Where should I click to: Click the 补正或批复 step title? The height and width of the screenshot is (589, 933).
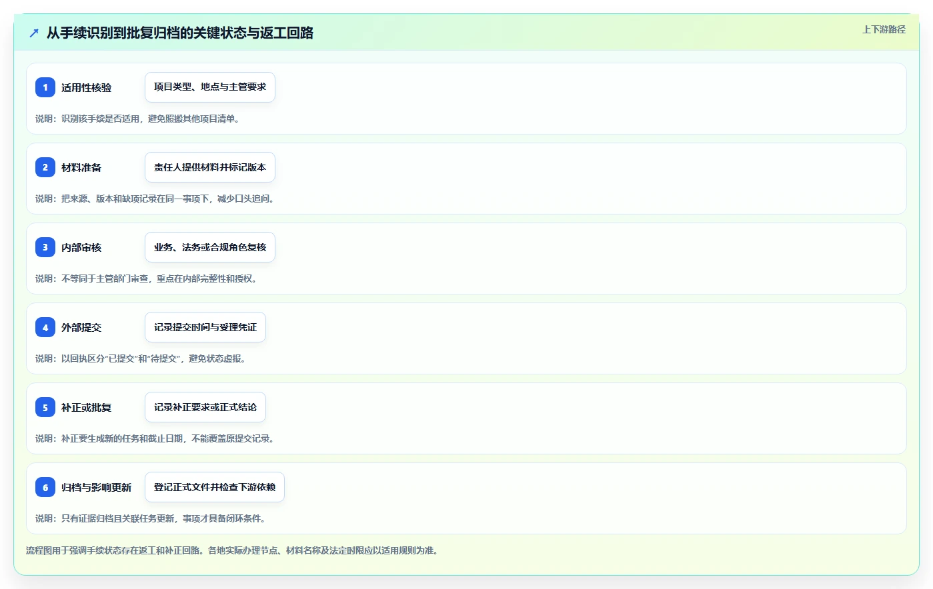point(87,408)
